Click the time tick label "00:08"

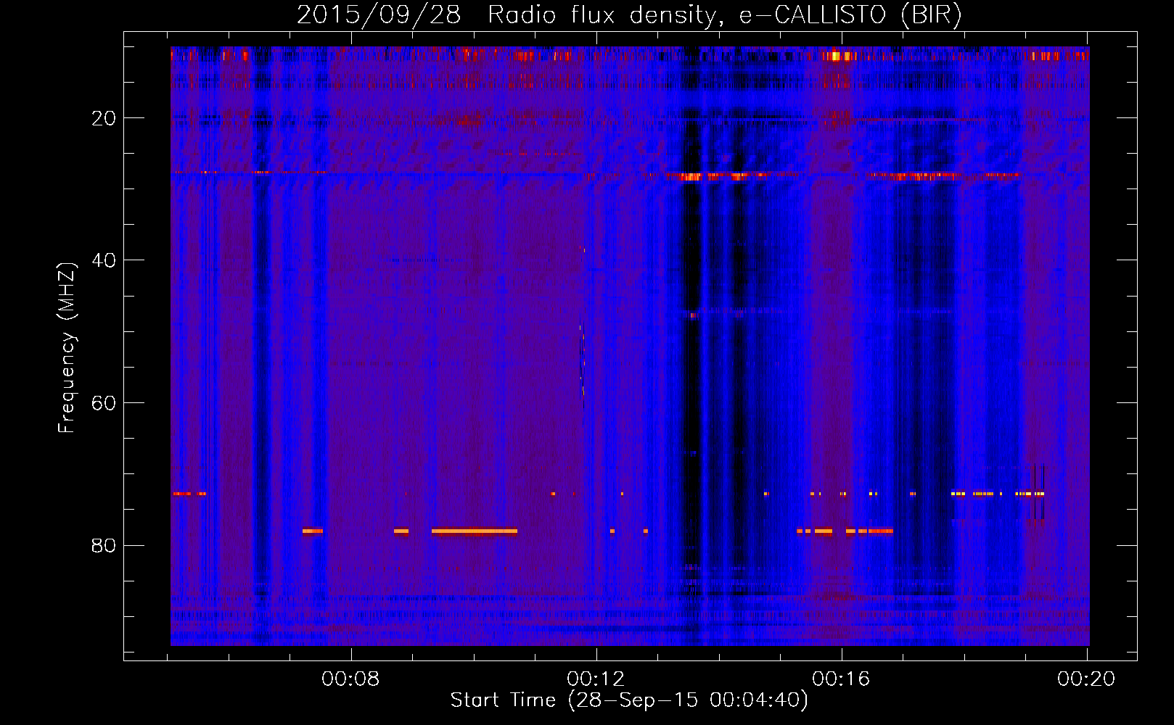pos(351,679)
